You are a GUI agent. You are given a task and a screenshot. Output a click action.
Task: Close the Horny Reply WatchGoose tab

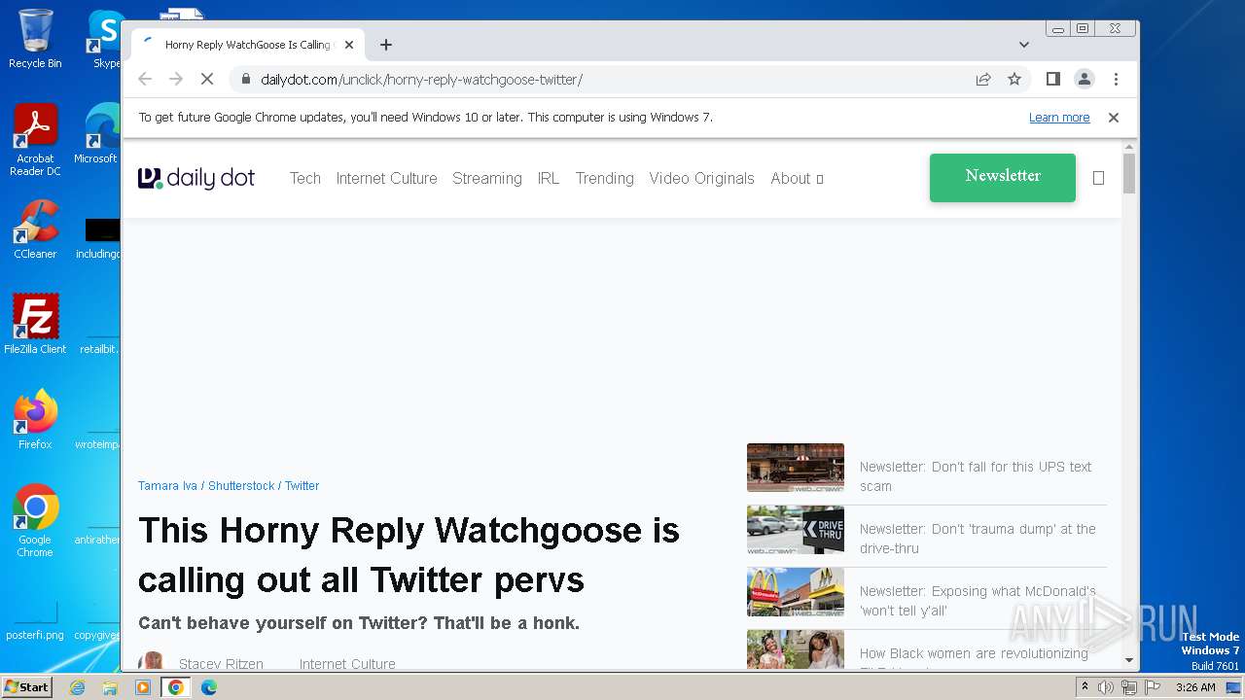(x=349, y=45)
